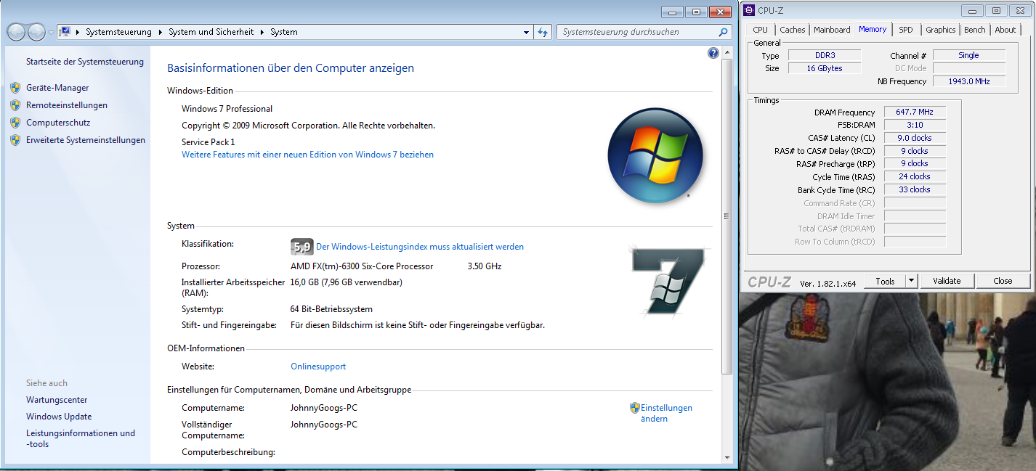1036x471 pixels.
Task: Switch to Mainboard tab in CPU-Z
Action: 832,30
